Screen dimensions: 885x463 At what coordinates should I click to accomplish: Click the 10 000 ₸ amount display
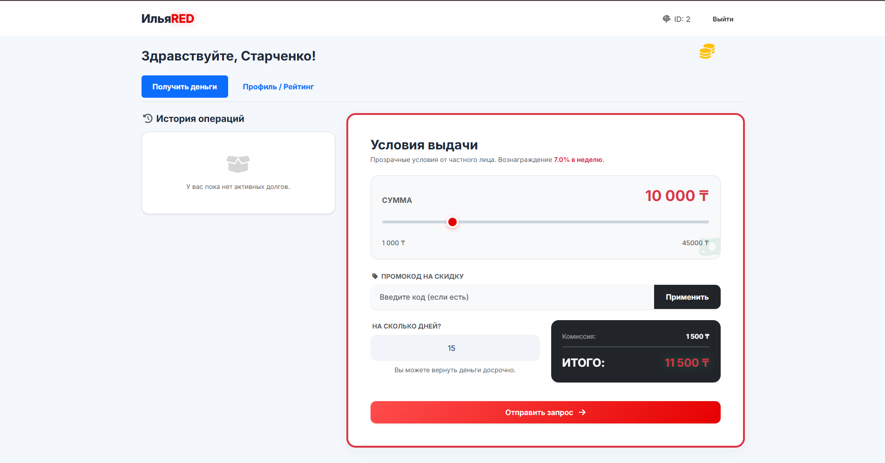point(676,195)
